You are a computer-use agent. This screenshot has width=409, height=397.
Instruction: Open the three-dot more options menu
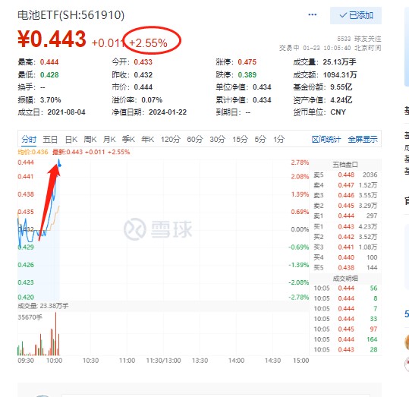(312, 15)
